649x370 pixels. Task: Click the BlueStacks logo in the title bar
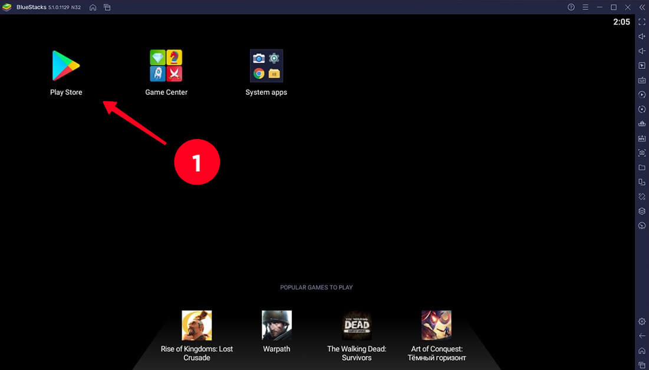[x=7, y=7]
